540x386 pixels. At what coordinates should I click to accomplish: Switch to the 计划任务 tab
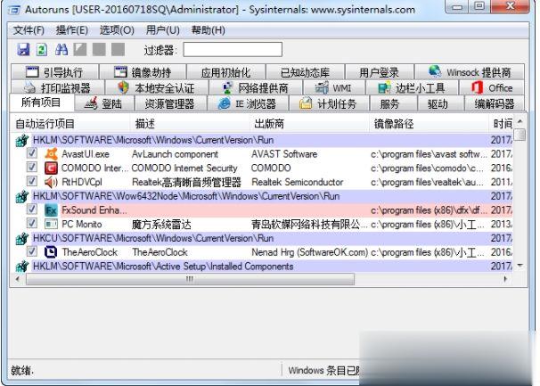(x=329, y=103)
